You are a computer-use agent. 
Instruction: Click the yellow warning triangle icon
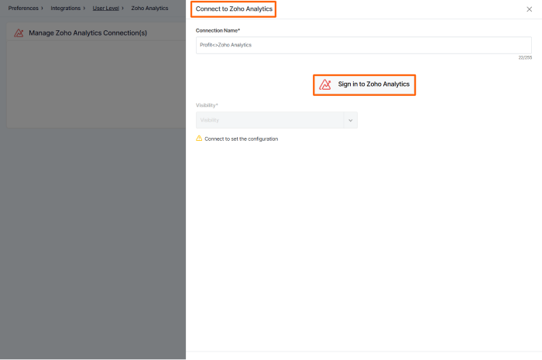click(199, 139)
